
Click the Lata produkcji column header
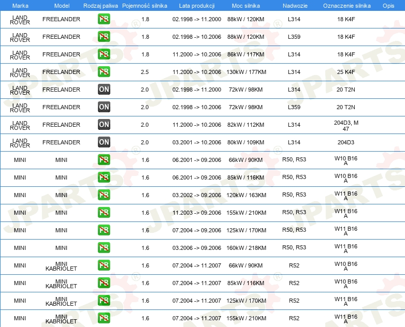(x=197, y=6)
